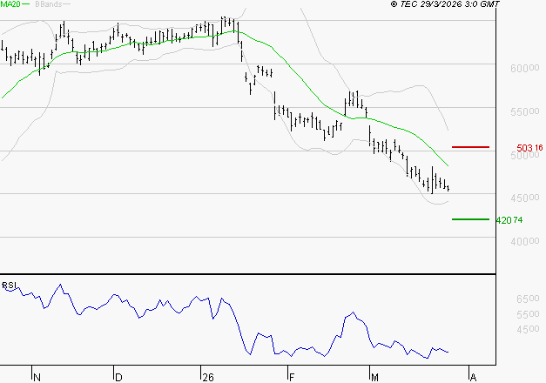Click the red 503.16 resistance value
The height and width of the screenshot is (383, 546).
[529, 148]
